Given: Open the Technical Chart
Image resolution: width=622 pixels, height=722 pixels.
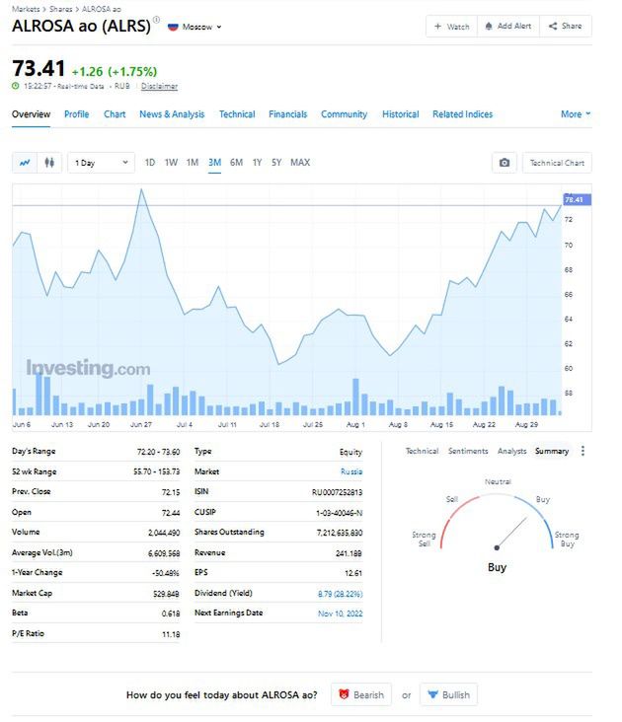Looking at the screenshot, I should tap(557, 163).
